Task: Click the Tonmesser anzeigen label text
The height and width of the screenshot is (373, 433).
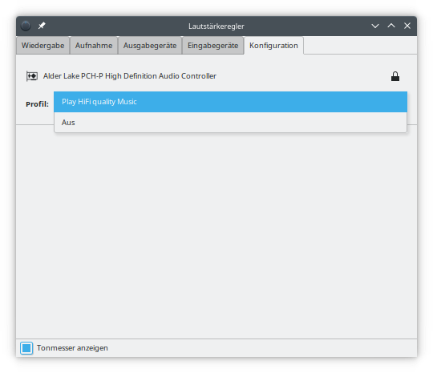Action: tap(72, 348)
